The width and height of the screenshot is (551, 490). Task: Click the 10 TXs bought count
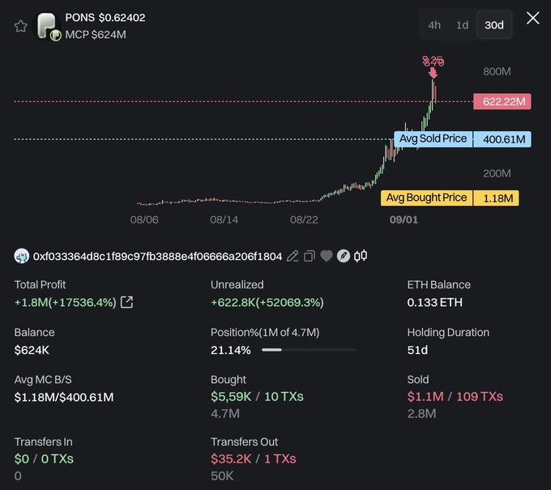pos(284,397)
